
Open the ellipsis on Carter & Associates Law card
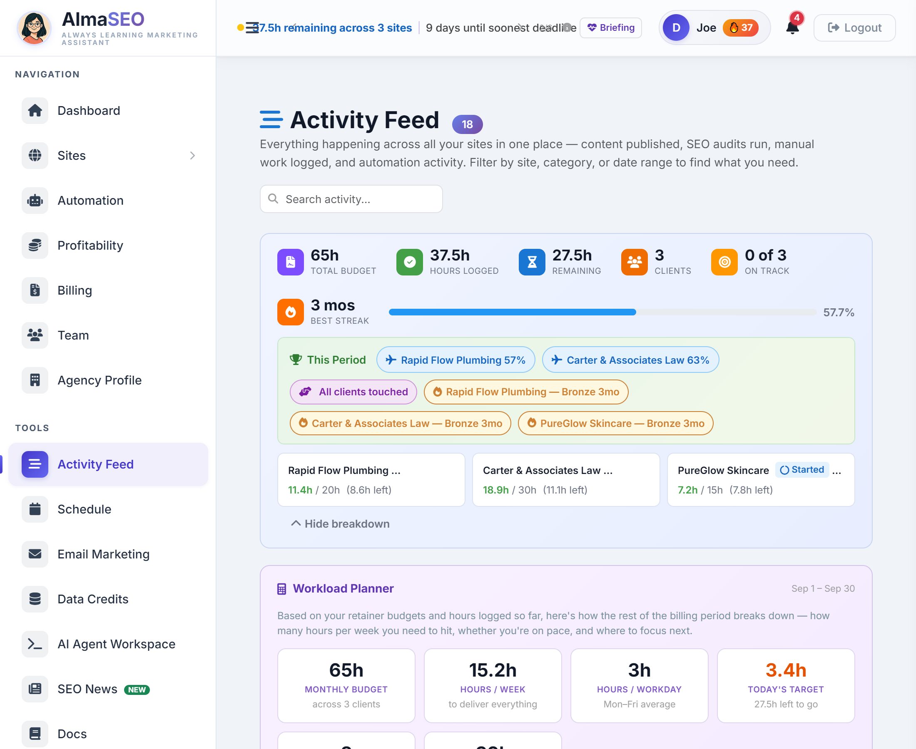608,471
